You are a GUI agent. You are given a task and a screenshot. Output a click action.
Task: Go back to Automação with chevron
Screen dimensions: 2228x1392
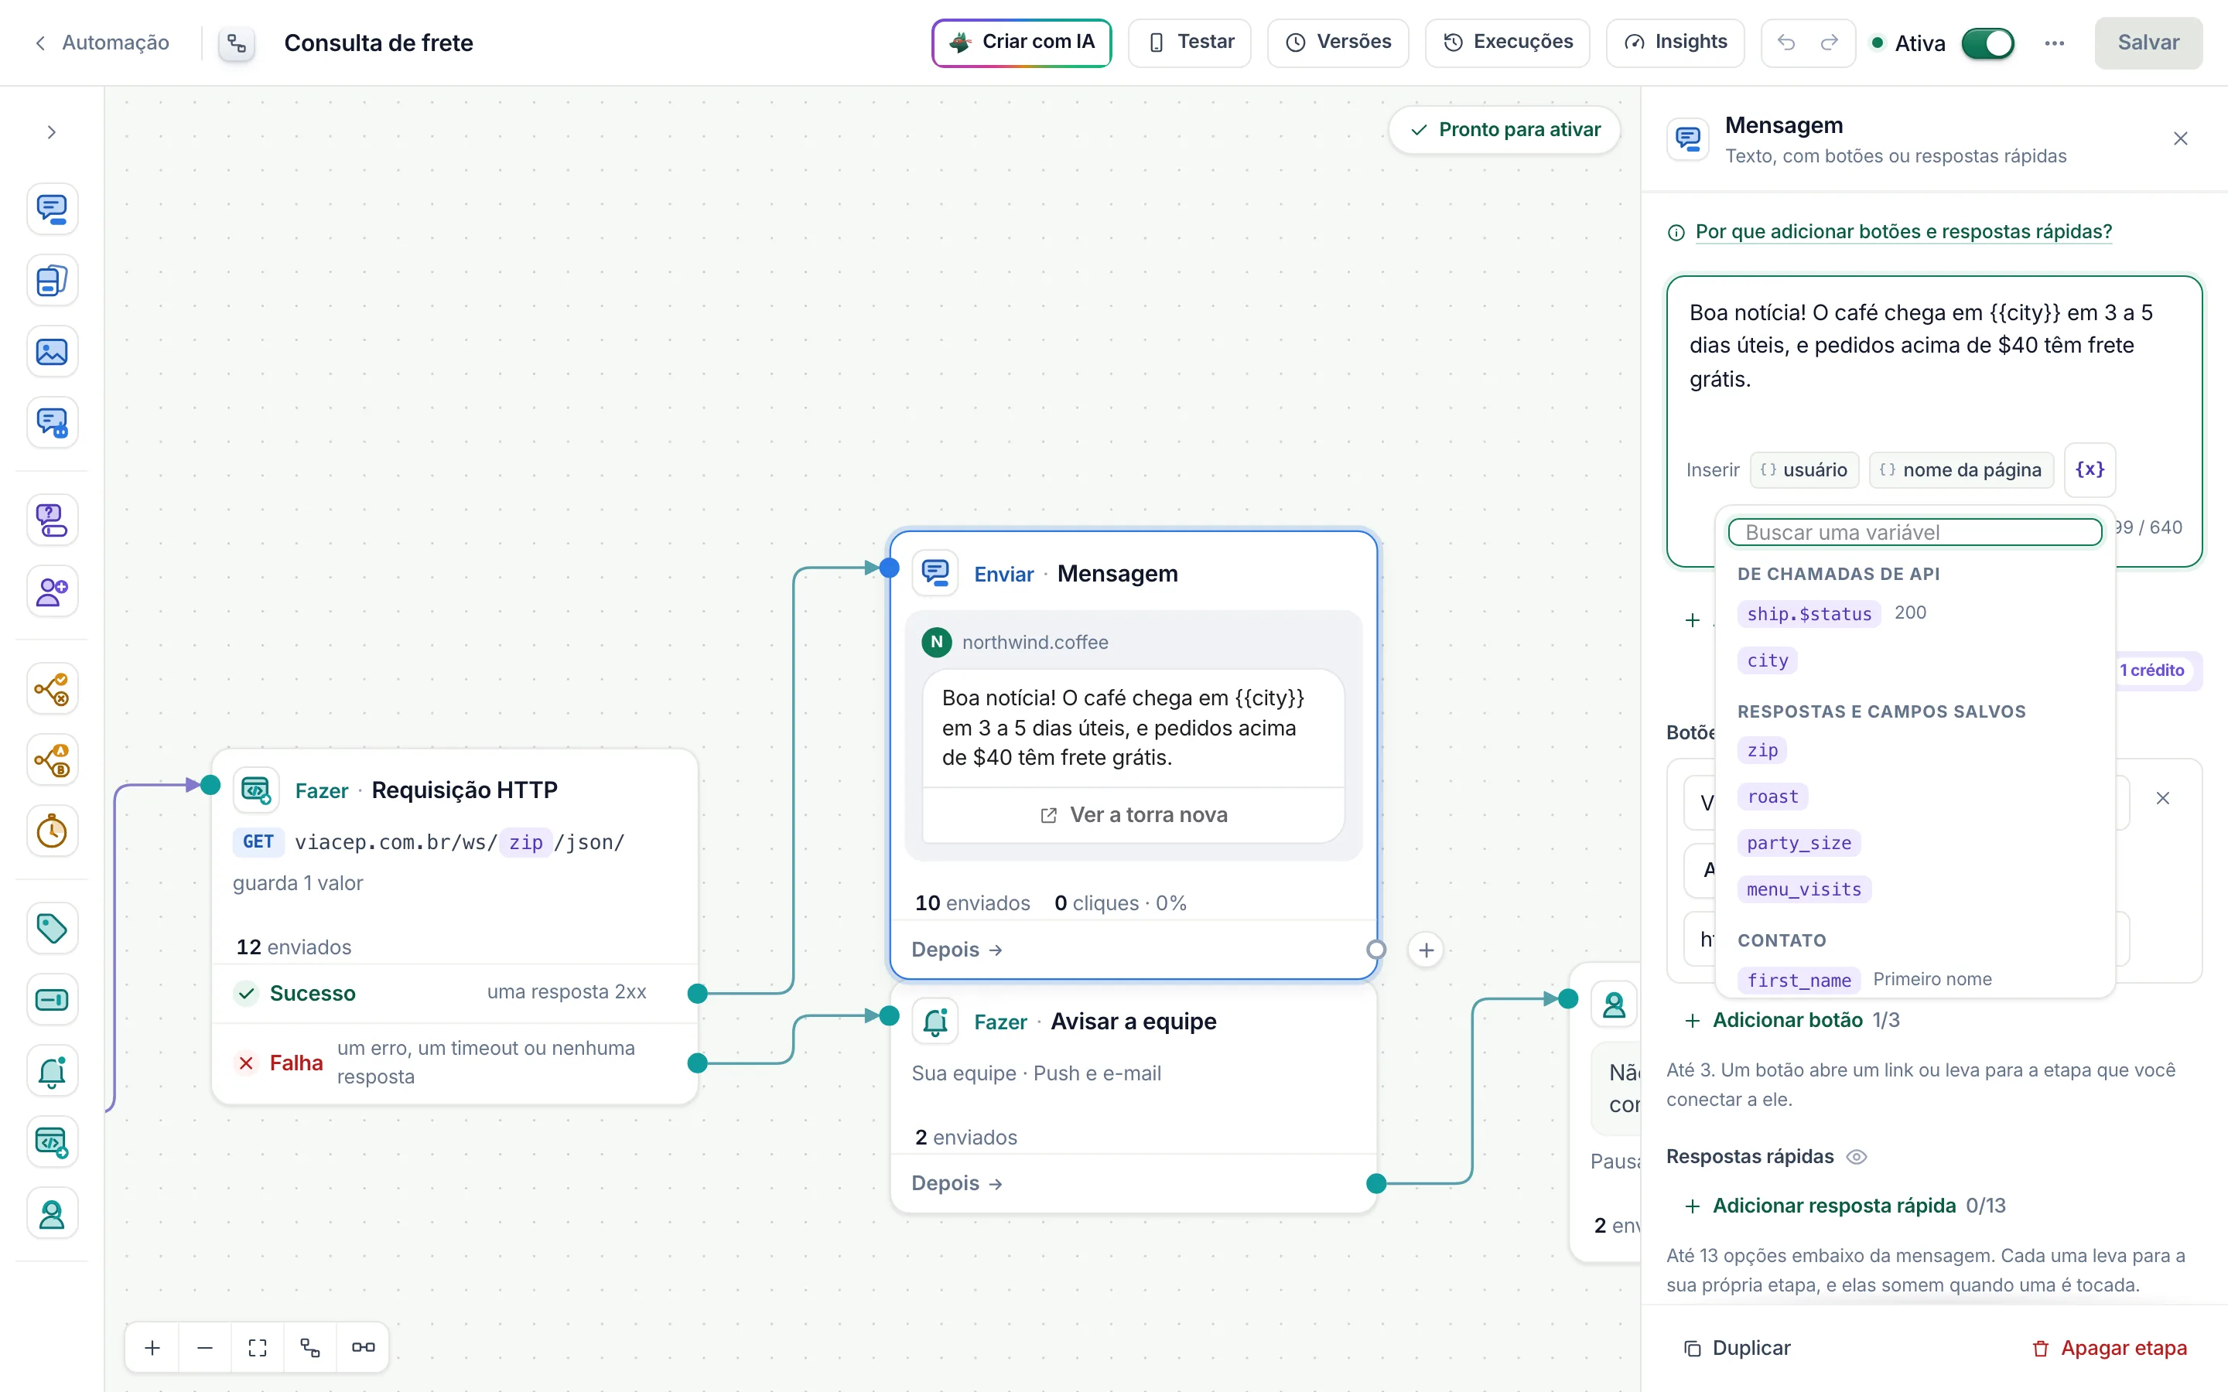(39, 43)
